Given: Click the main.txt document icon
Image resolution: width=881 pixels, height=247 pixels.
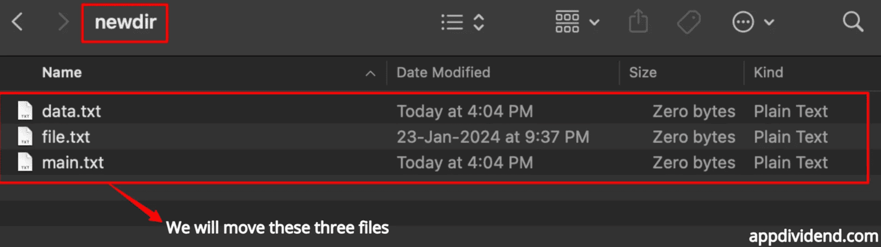Looking at the screenshot, I should (x=25, y=163).
